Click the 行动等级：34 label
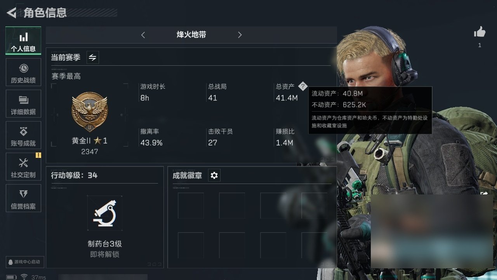This screenshot has height=280, width=497. (74, 175)
